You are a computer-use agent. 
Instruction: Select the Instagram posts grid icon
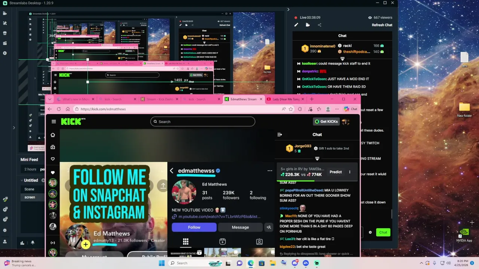point(186,242)
